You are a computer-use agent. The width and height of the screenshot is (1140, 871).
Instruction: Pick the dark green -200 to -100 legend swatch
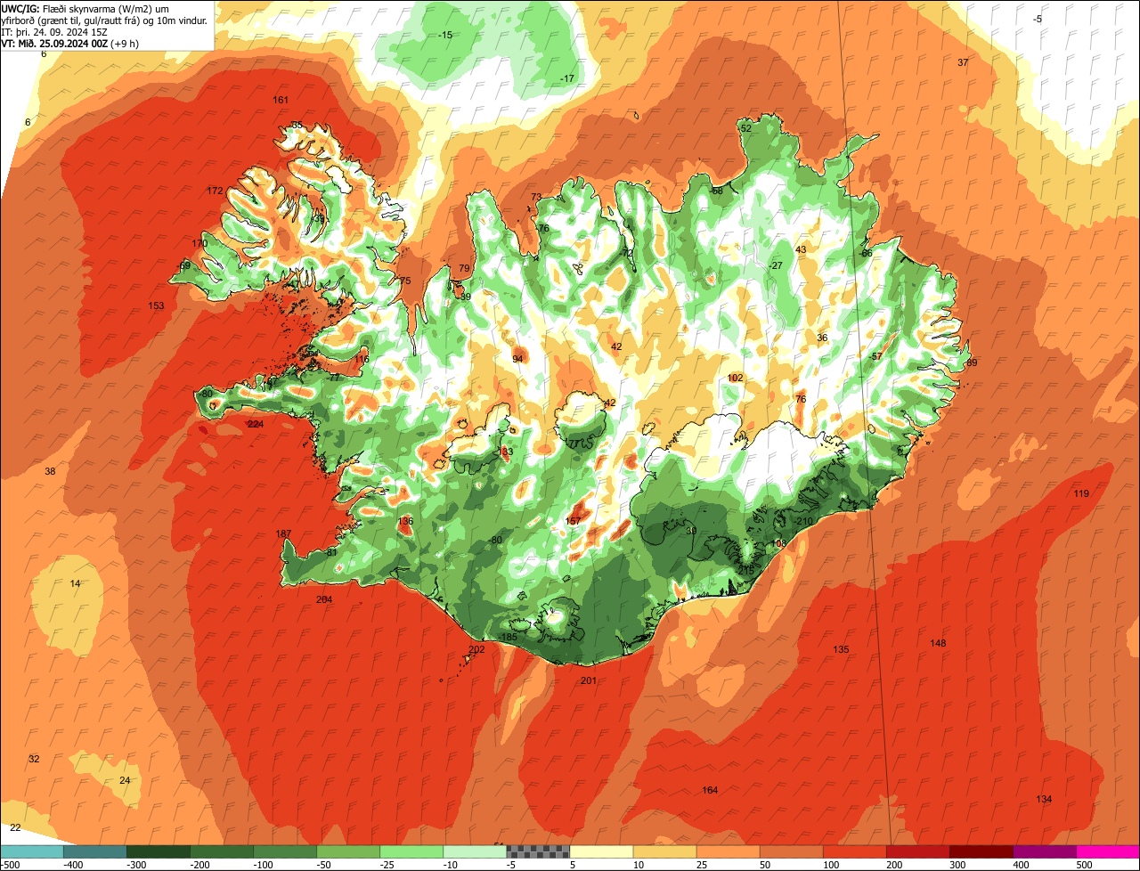tap(221, 851)
